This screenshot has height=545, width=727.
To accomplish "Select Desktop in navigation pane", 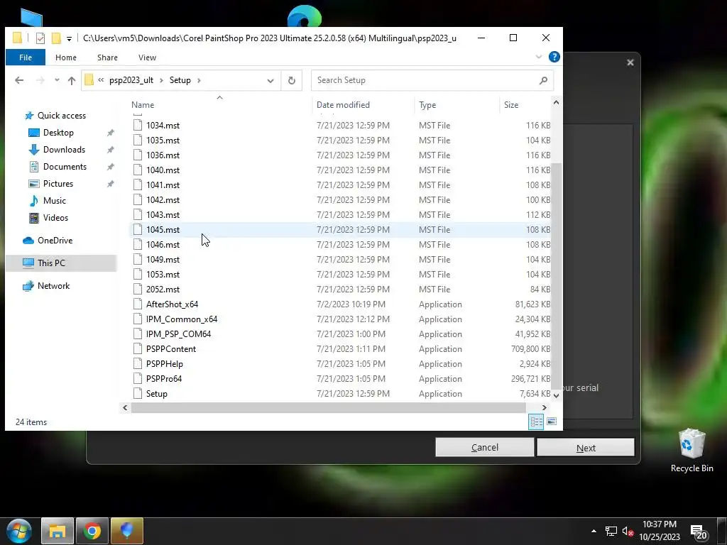I will [58, 133].
